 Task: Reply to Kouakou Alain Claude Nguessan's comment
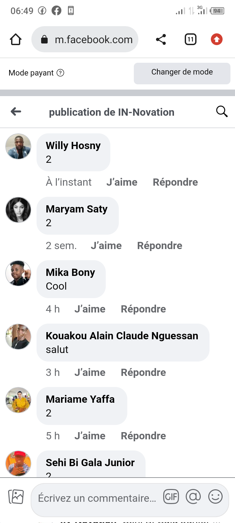point(143,372)
